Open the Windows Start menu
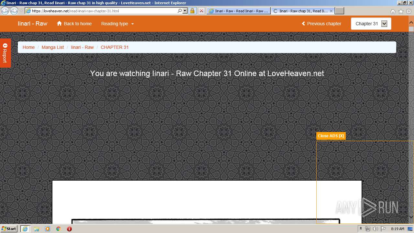Screen dimensions: 414x233 pos(9,228)
